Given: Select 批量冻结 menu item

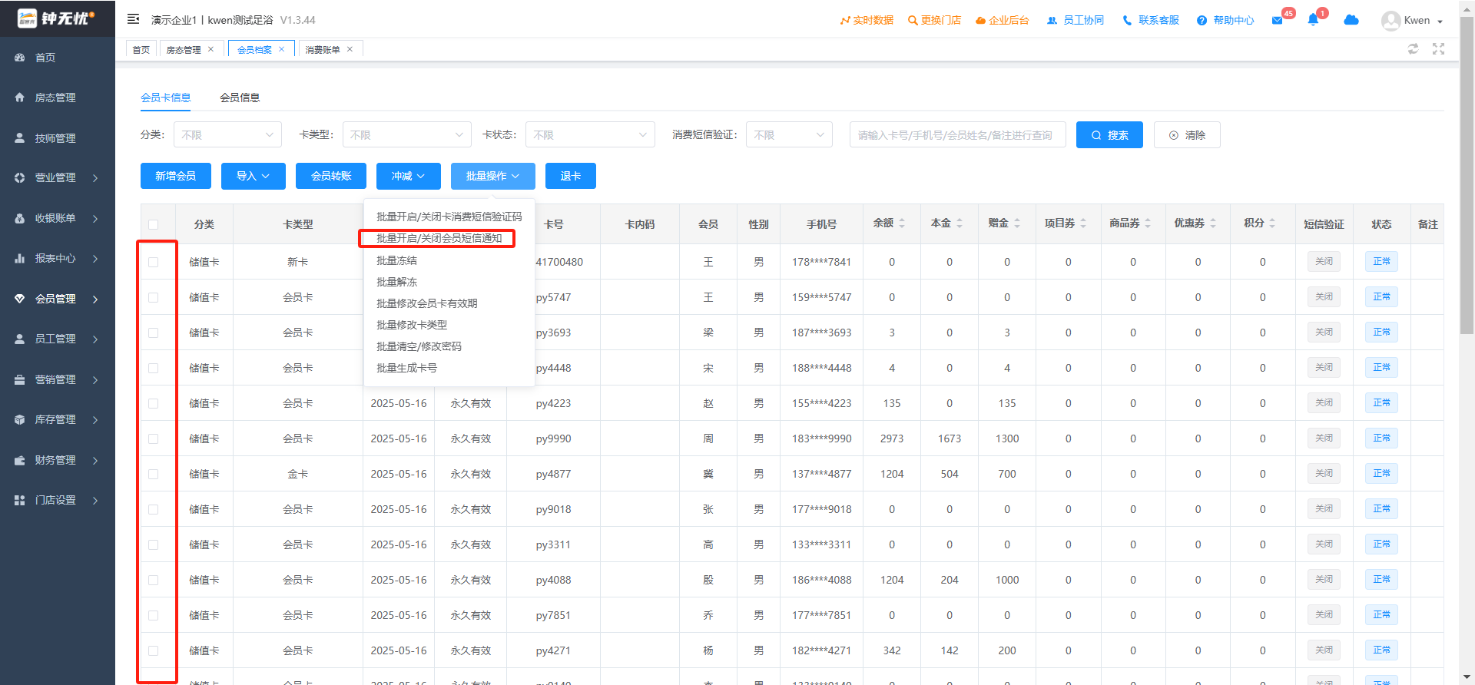Looking at the screenshot, I should pyautogui.click(x=449, y=260).
